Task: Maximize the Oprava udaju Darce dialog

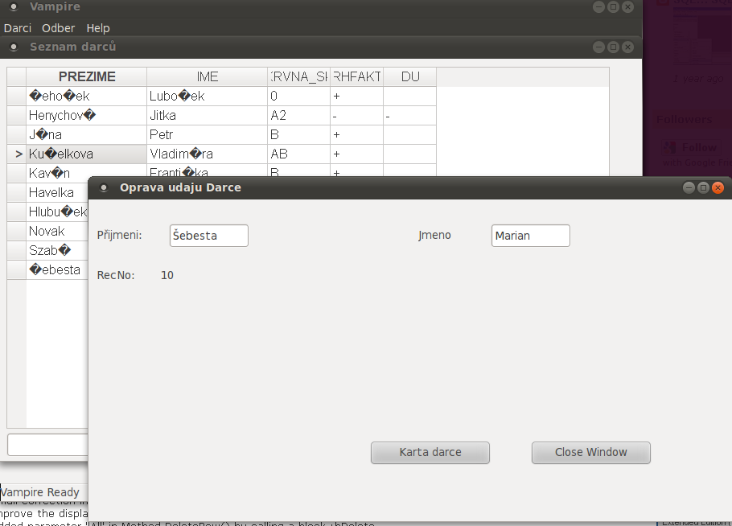Action: (x=703, y=187)
